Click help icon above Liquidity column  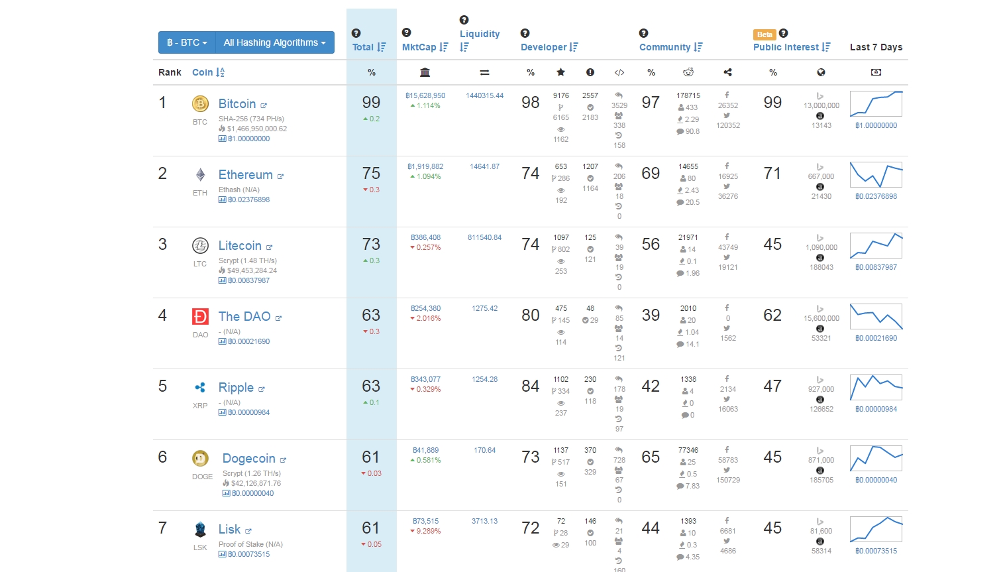click(464, 20)
